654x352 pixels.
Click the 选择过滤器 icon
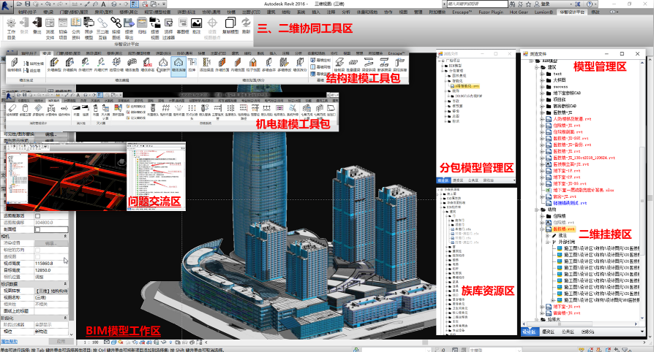[168, 23]
